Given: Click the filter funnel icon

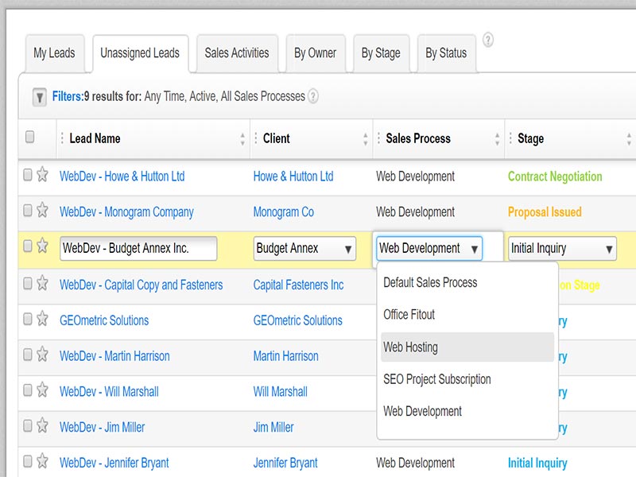Looking at the screenshot, I should pos(39,97).
